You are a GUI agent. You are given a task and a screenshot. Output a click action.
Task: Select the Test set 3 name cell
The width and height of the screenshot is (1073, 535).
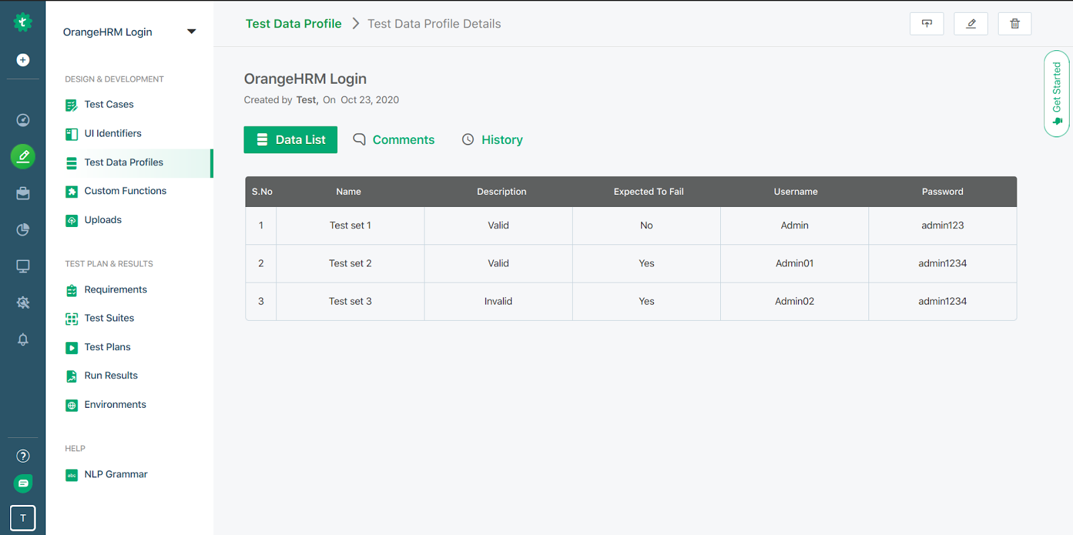click(x=350, y=301)
